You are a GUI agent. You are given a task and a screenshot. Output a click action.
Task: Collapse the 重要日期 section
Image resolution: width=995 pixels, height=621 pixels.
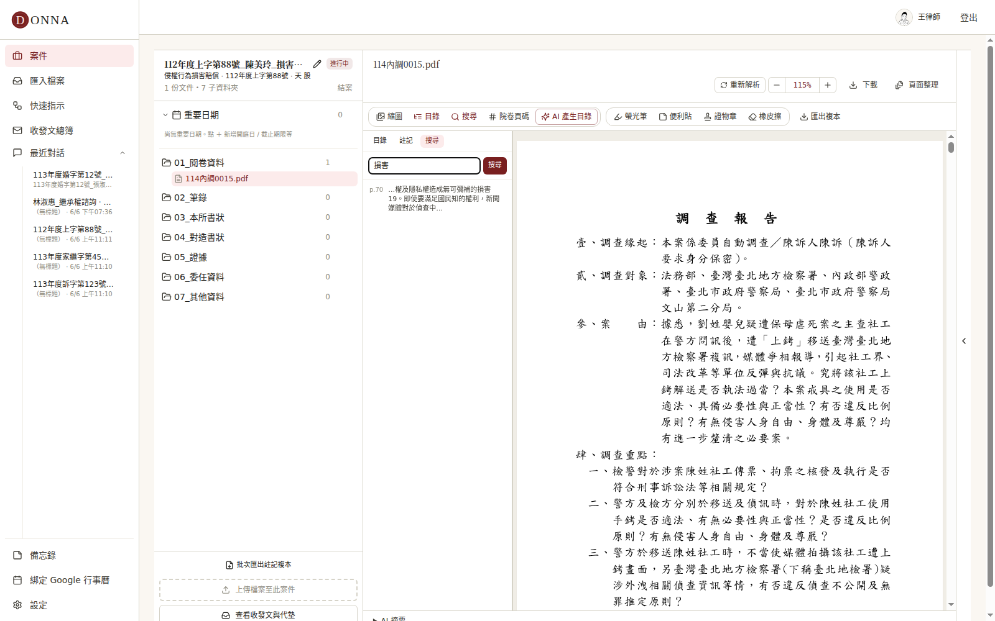[165, 115]
